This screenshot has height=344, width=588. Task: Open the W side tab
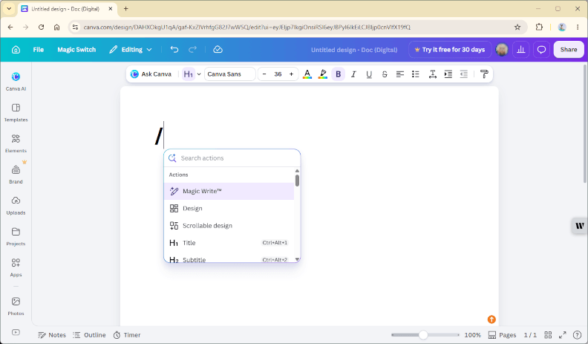tap(579, 226)
